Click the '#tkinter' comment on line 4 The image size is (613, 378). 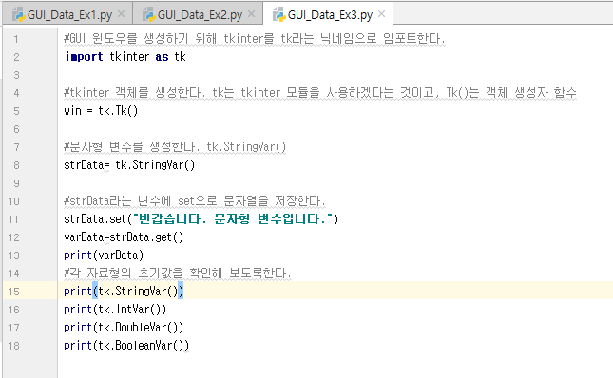[x=320, y=93]
